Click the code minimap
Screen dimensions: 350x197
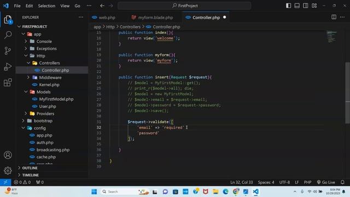coord(332,37)
